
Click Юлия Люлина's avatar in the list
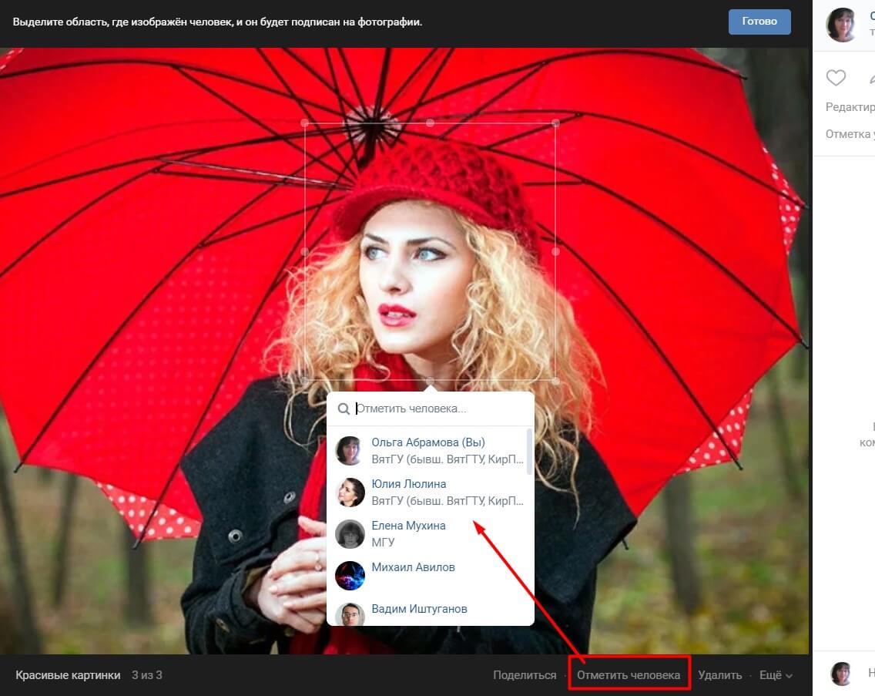click(x=350, y=493)
